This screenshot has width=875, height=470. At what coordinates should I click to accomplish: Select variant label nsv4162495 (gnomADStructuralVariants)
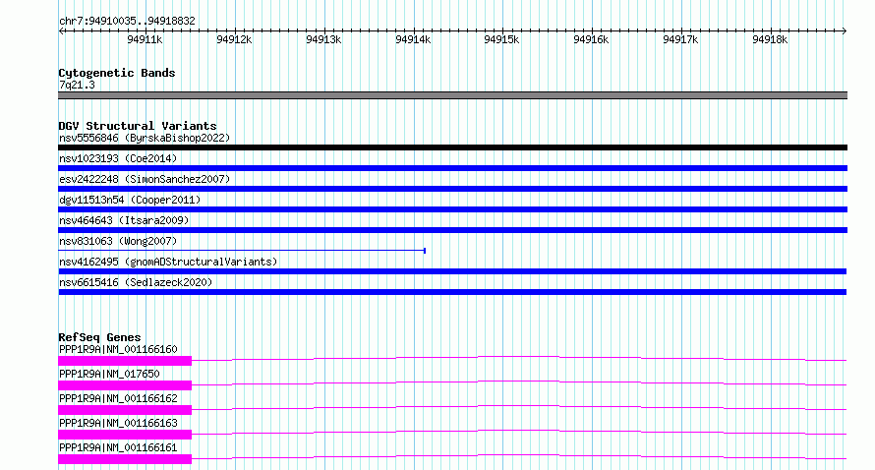(x=168, y=262)
